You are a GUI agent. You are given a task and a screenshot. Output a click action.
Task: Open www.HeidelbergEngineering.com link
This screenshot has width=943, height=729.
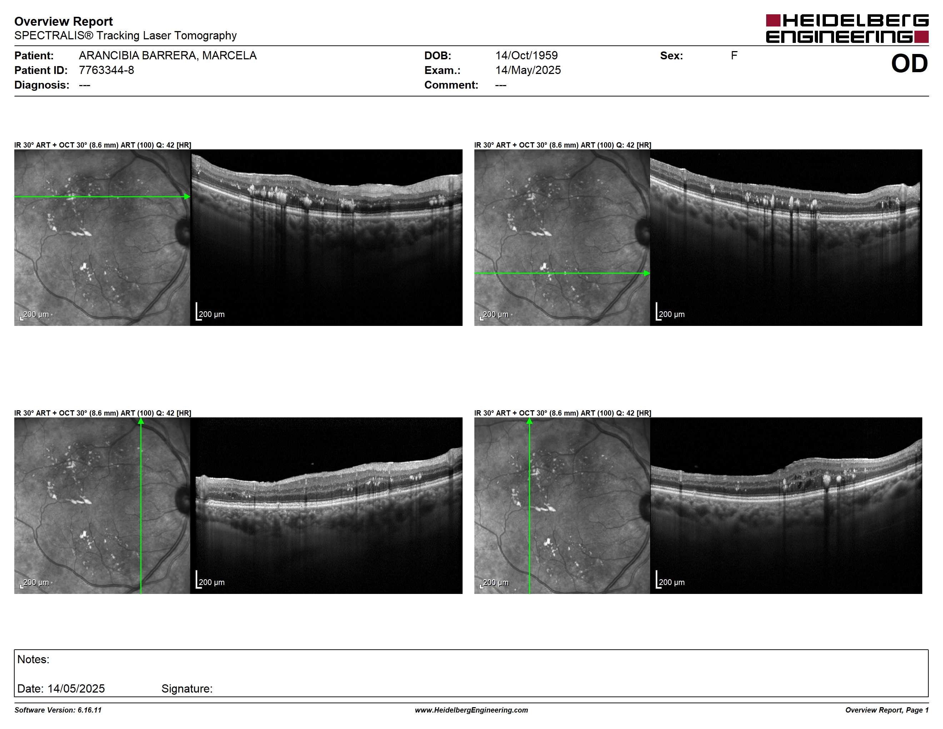(471, 710)
